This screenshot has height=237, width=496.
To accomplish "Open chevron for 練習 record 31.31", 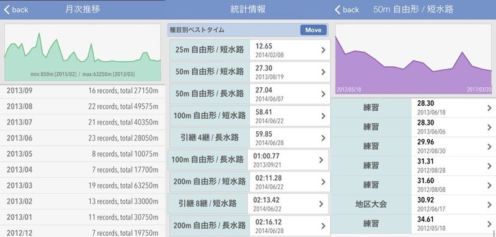I will [x=490, y=166].
